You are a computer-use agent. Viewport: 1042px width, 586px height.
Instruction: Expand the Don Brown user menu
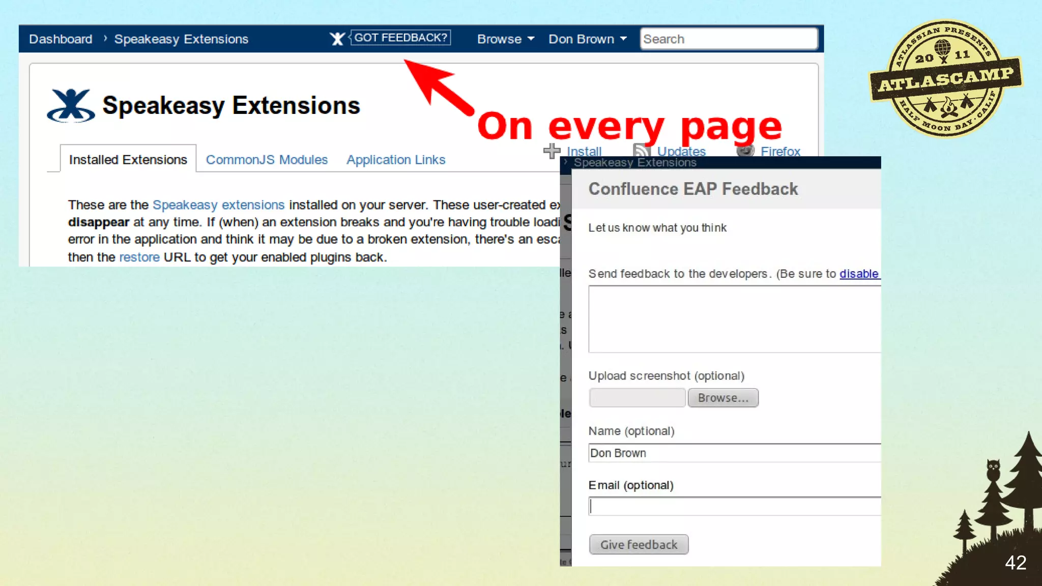click(x=587, y=39)
